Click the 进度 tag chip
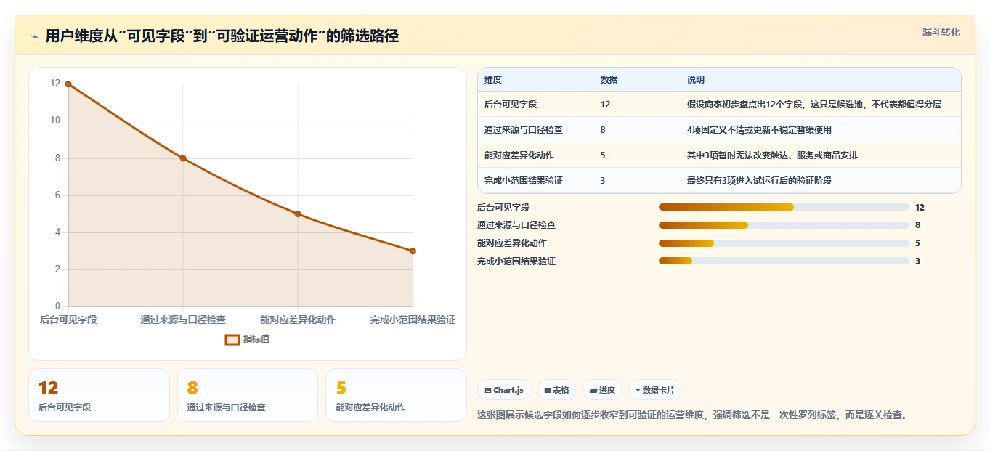990x451 pixels. (602, 390)
